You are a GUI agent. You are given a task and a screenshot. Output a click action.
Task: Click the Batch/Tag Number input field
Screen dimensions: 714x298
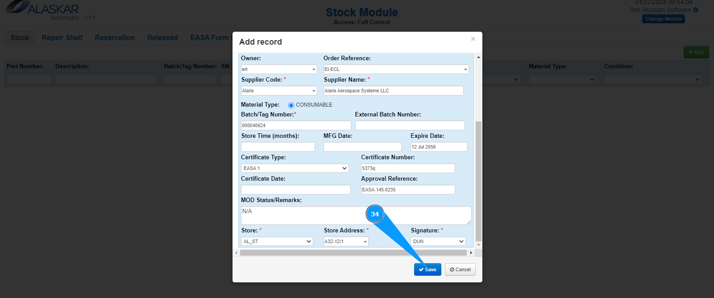tap(296, 125)
